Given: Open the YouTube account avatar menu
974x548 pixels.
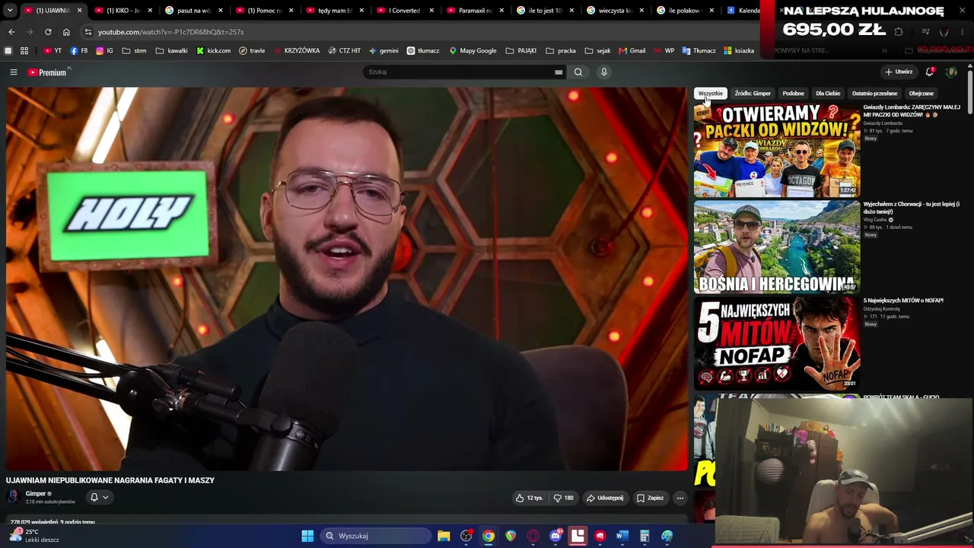Looking at the screenshot, I should (x=951, y=72).
